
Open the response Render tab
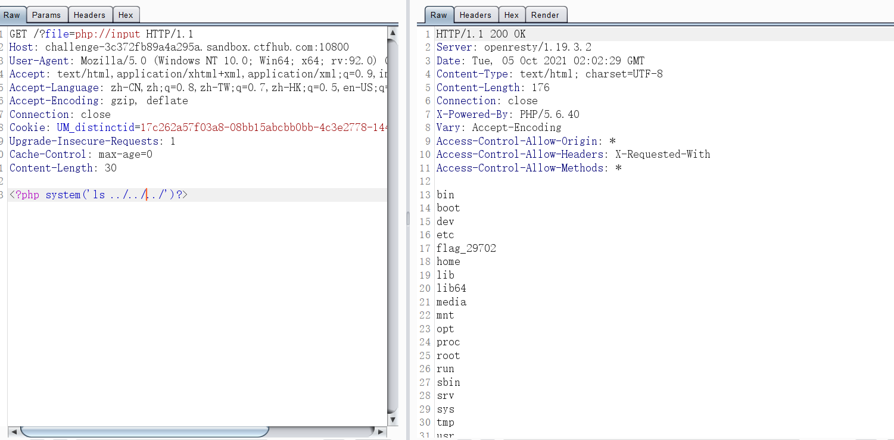[x=545, y=15]
